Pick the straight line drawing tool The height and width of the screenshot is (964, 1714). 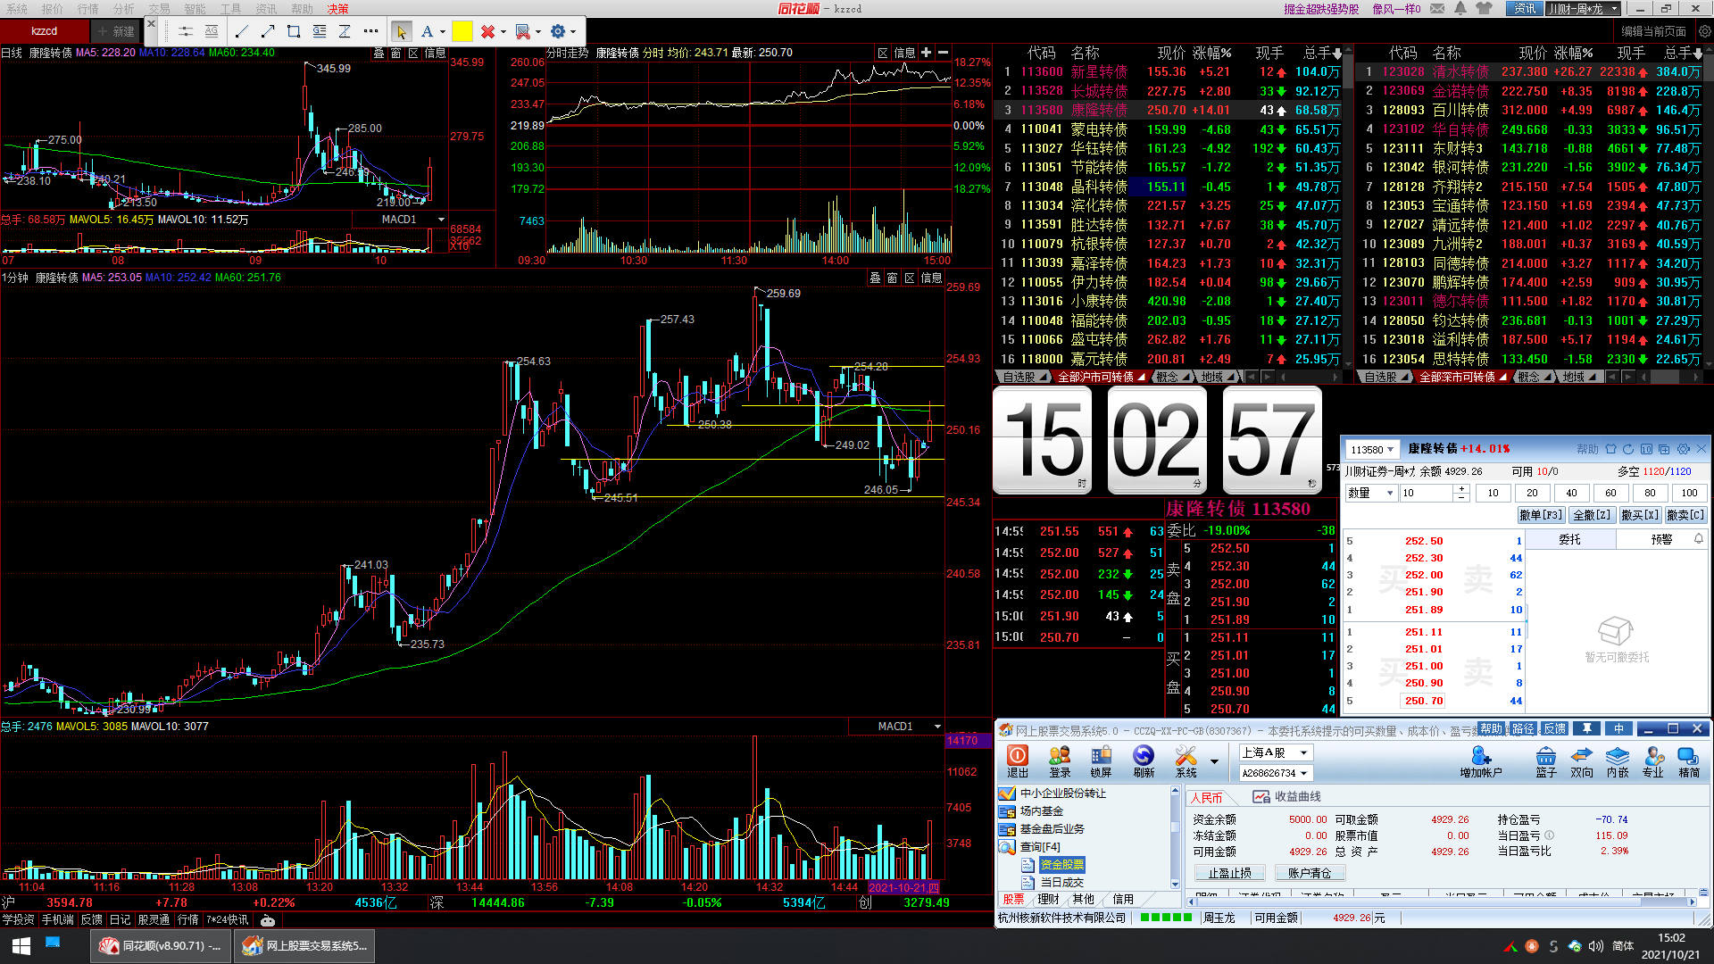tap(241, 31)
